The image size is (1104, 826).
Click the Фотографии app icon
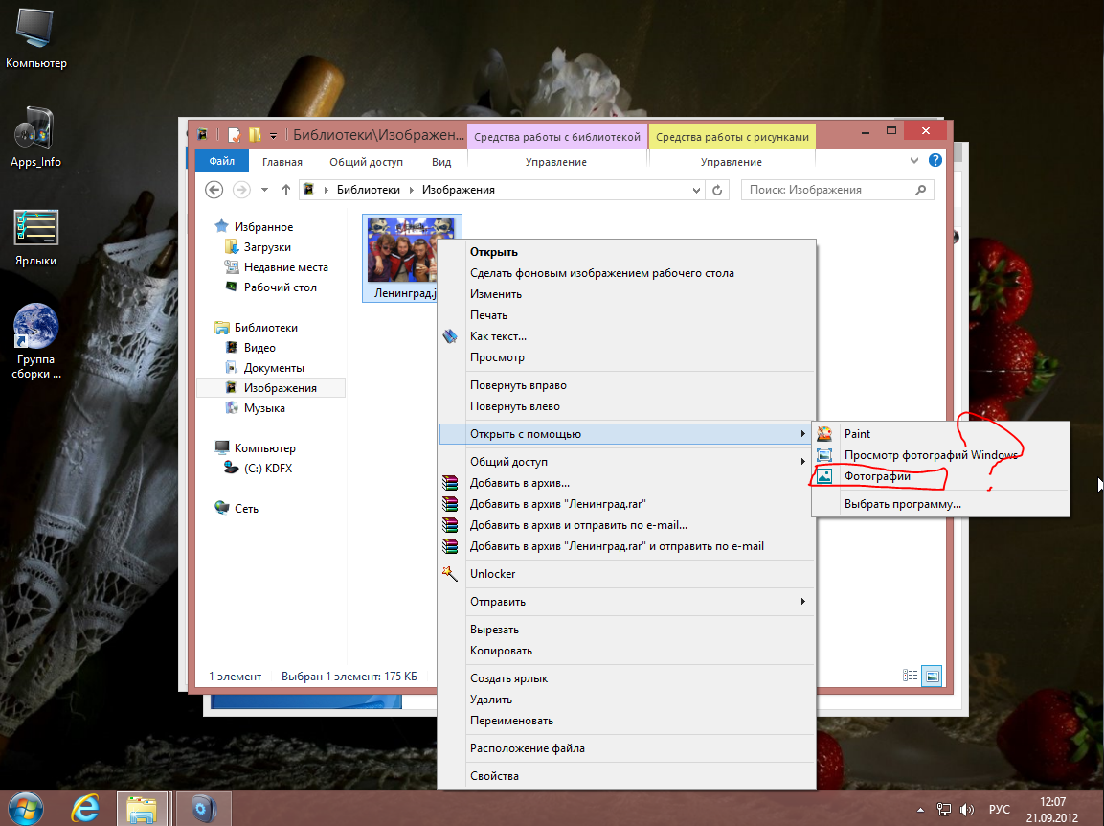tap(824, 476)
